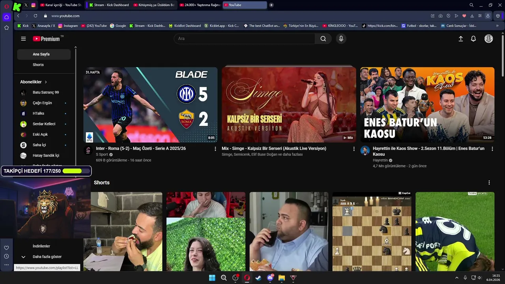This screenshot has width=505, height=284.
Task: Switch to Kötüymüş ya Üzüldüm tab
Action: click(x=154, y=5)
